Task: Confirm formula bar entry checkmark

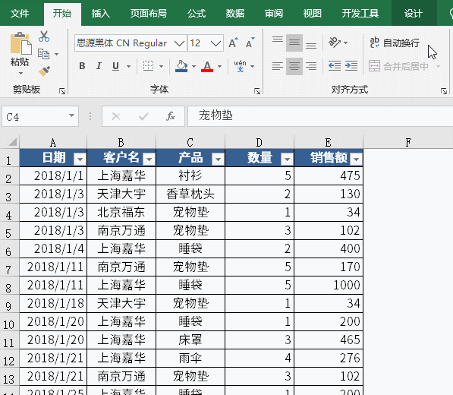Action: pos(143,116)
